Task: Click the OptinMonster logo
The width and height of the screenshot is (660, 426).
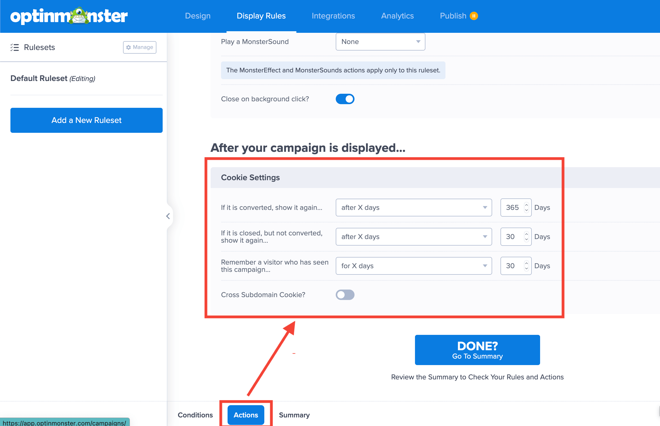Action: [69, 16]
